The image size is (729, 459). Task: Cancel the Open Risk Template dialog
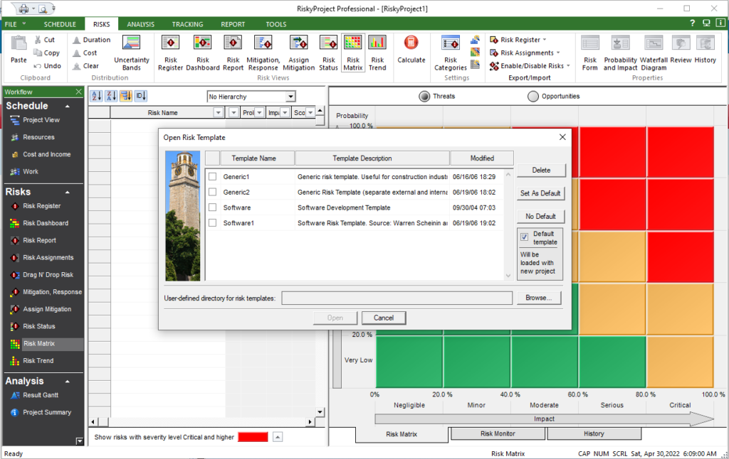click(x=384, y=318)
